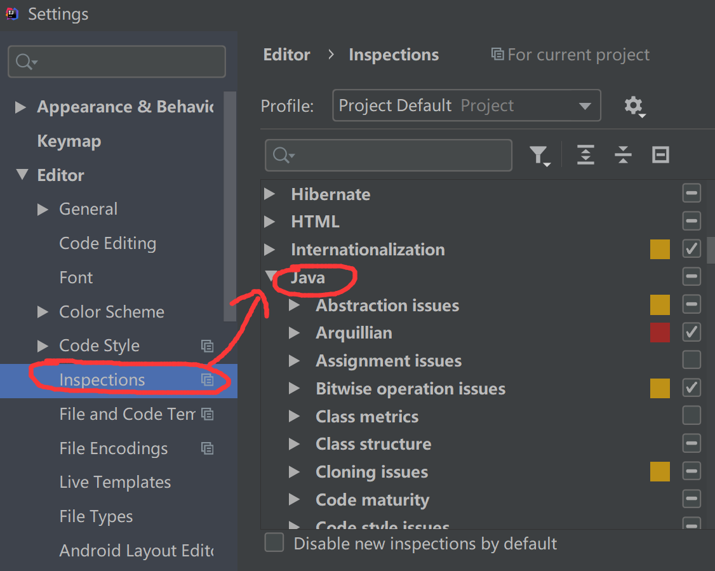
Task: Expand the Color Scheme arrow
Action: [43, 312]
